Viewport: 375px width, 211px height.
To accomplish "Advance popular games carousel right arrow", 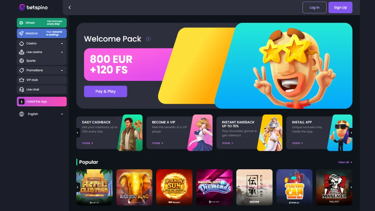I will (x=351, y=187).
